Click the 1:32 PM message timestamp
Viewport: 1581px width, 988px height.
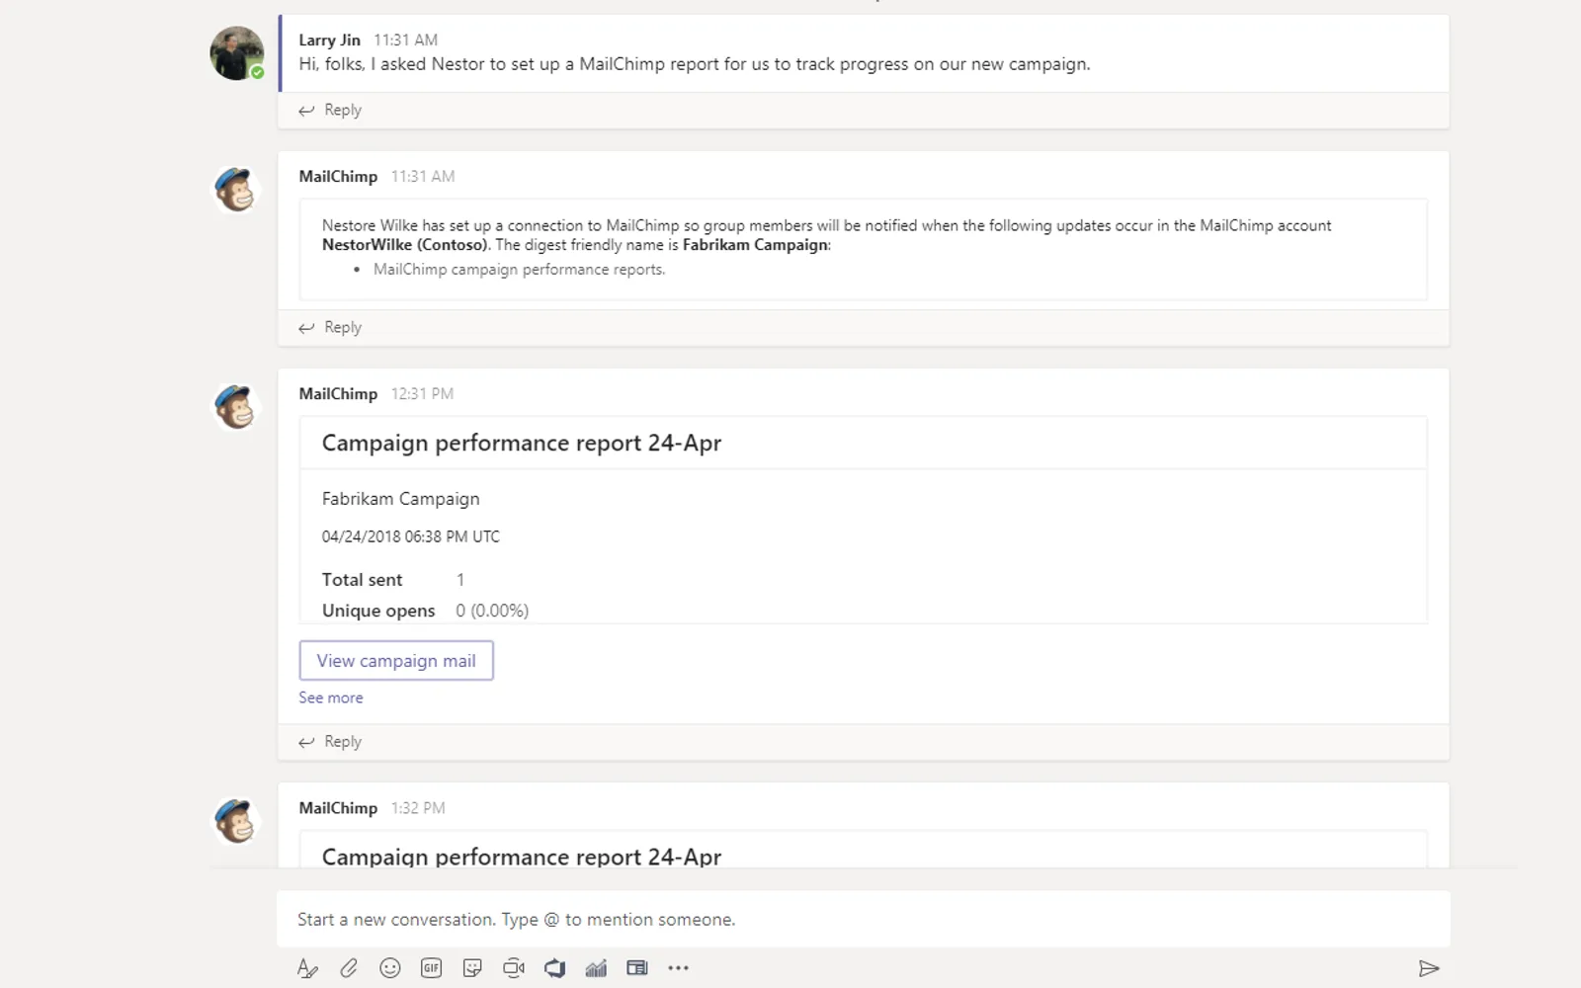click(418, 807)
